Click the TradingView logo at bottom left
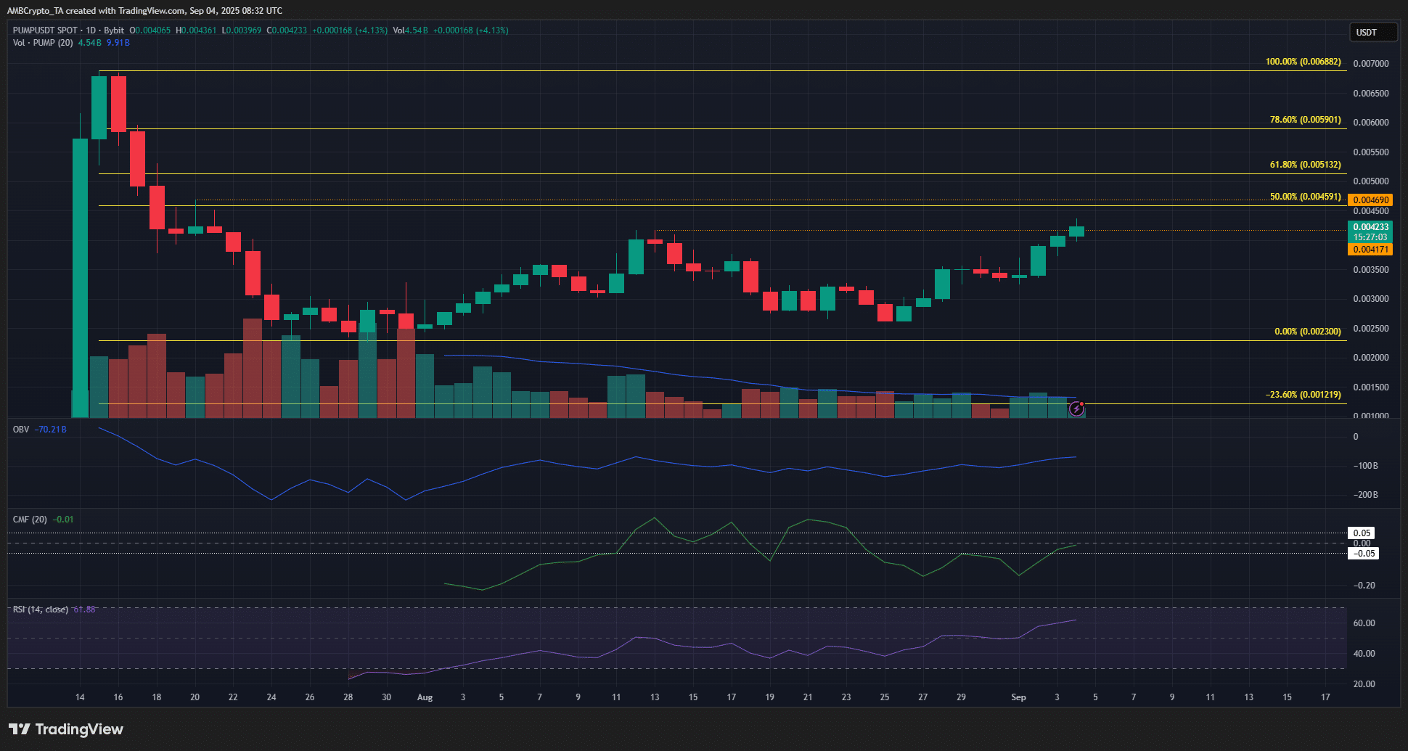This screenshot has width=1408, height=751. point(66,729)
